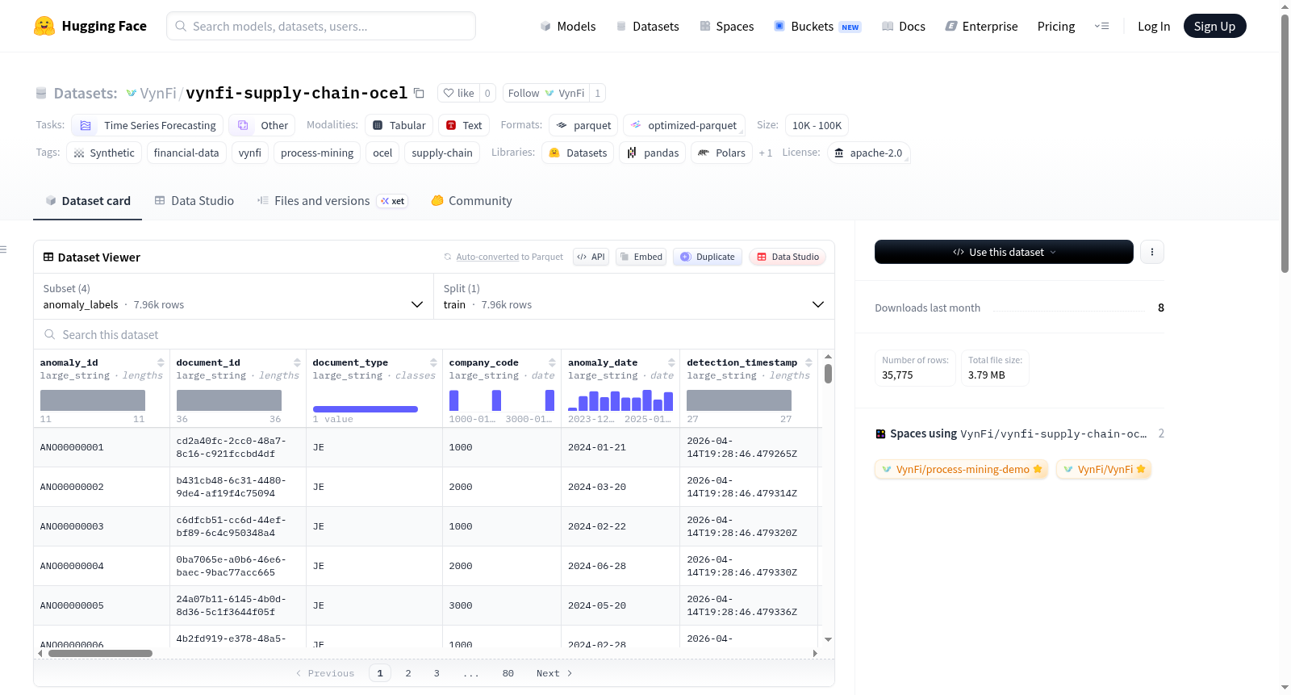Click the Embed button
Image resolution: width=1291 pixels, height=695 pixels.
click(x=641, y=257)
